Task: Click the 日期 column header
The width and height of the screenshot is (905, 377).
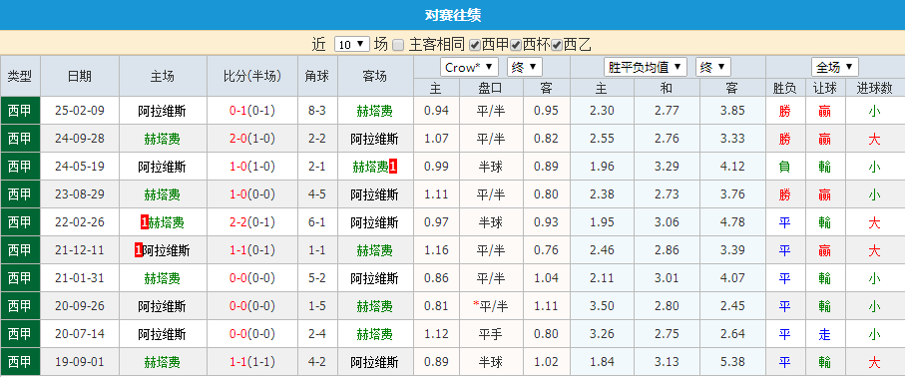Action: pos(80,76)
